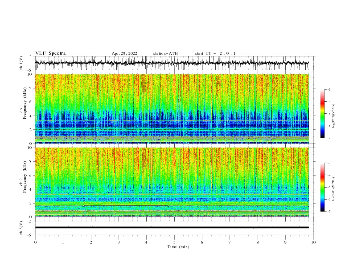
Task: Click the "-4" tick on lower color bar
Action: (329, 175)
